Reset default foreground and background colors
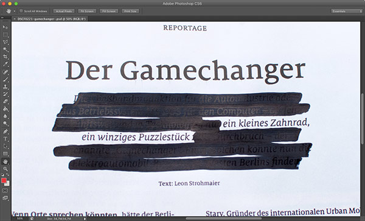 pyautogui.click(x=2, y=174)
